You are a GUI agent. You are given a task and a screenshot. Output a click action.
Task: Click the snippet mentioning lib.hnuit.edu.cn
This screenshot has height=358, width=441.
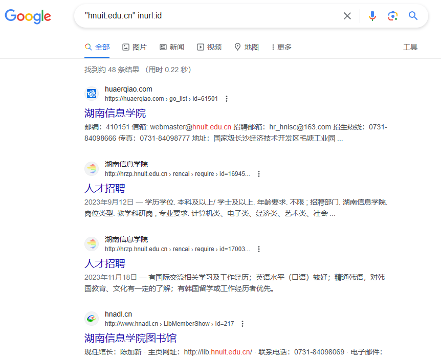point(233,352)
